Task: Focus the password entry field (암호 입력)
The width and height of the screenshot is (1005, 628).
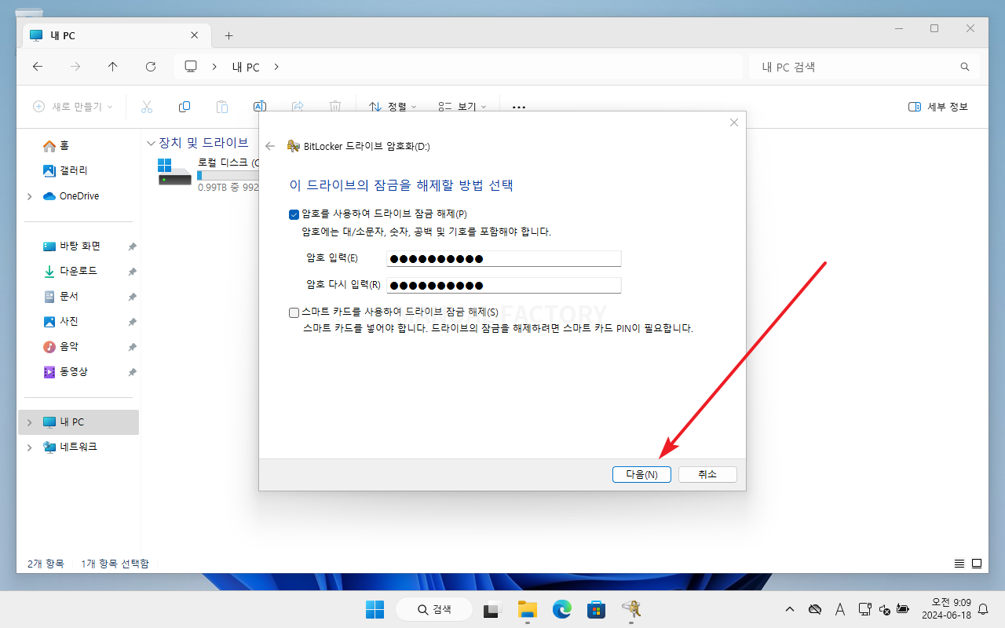Action: point(503,259)
